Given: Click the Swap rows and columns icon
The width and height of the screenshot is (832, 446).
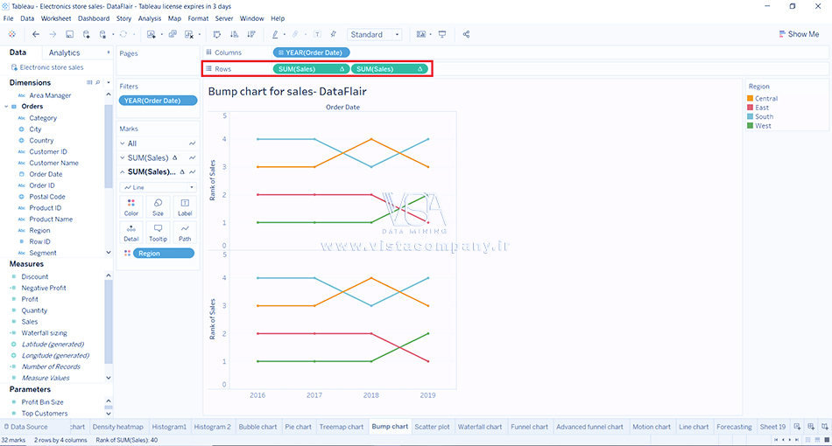Looking at the screenshot, I should pyautogui.click(x=216, y=34).
